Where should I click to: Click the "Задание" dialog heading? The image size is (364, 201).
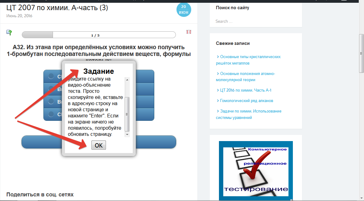[x=99, y=71]
